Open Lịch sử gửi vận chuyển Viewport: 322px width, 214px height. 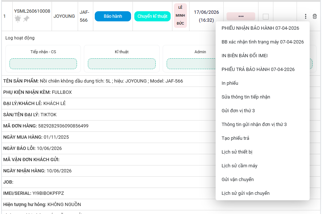245,193
